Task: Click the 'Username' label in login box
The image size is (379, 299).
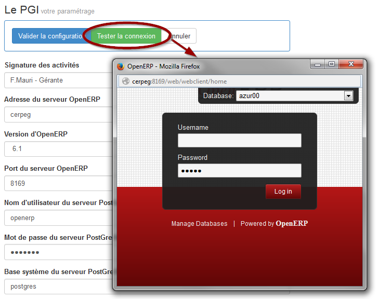Action: (193, 127)
